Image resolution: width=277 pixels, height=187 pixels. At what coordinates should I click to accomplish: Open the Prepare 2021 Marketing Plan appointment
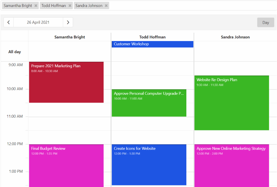pyautogui.click(x=66, y=82)
